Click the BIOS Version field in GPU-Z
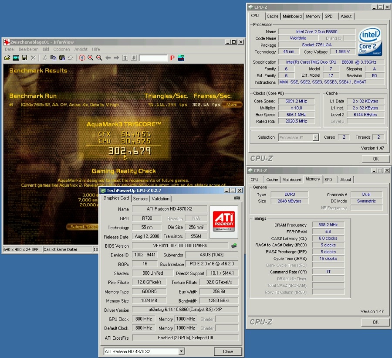This screenshot has width=392, height=358. [x=180, y=245]
